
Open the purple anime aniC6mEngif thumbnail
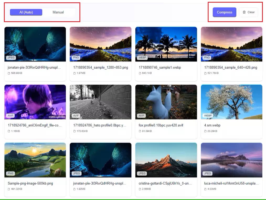pos(35,102)
